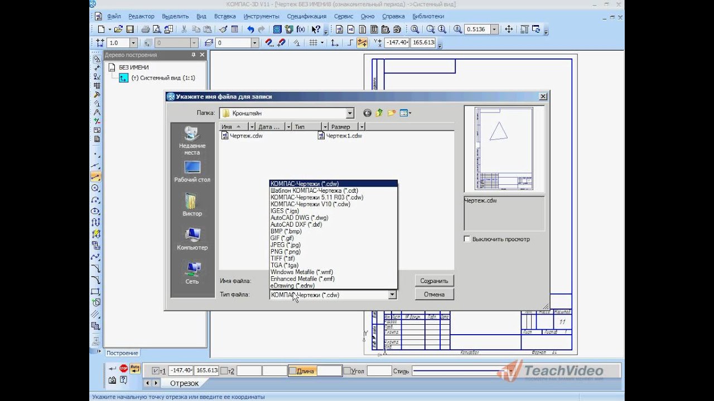
Task: Click the Open file folder icon
Action: tap(119, 30)
